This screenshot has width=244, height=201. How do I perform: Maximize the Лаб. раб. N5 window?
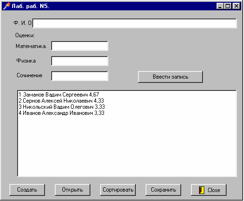(x=228, y=6)
